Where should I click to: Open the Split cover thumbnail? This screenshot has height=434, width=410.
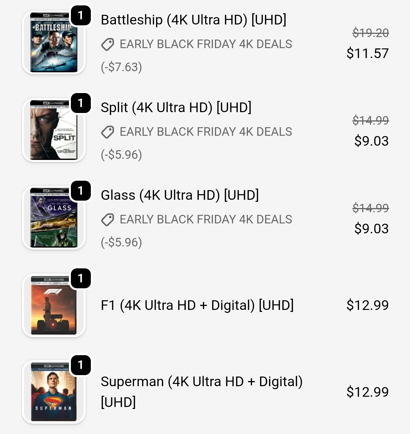tap(54, 130)
